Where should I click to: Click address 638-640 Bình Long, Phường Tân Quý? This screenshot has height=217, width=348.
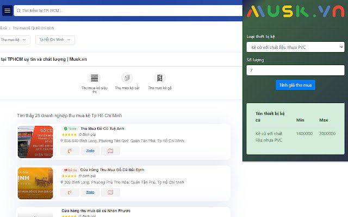(x=124, y=141)
